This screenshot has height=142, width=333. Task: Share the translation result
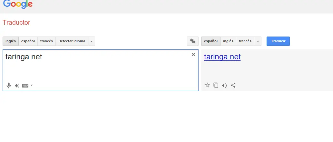[x=233, y=85]
